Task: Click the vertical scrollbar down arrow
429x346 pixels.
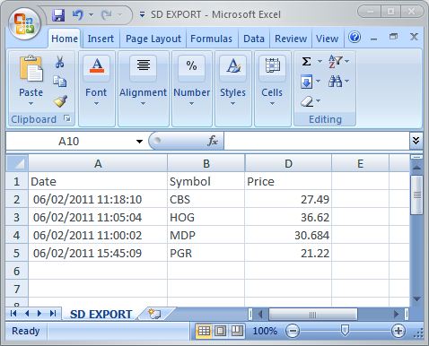Action: point(416,298)
